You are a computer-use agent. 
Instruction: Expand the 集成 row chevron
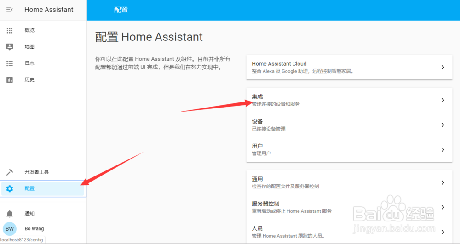pos(443,100)
